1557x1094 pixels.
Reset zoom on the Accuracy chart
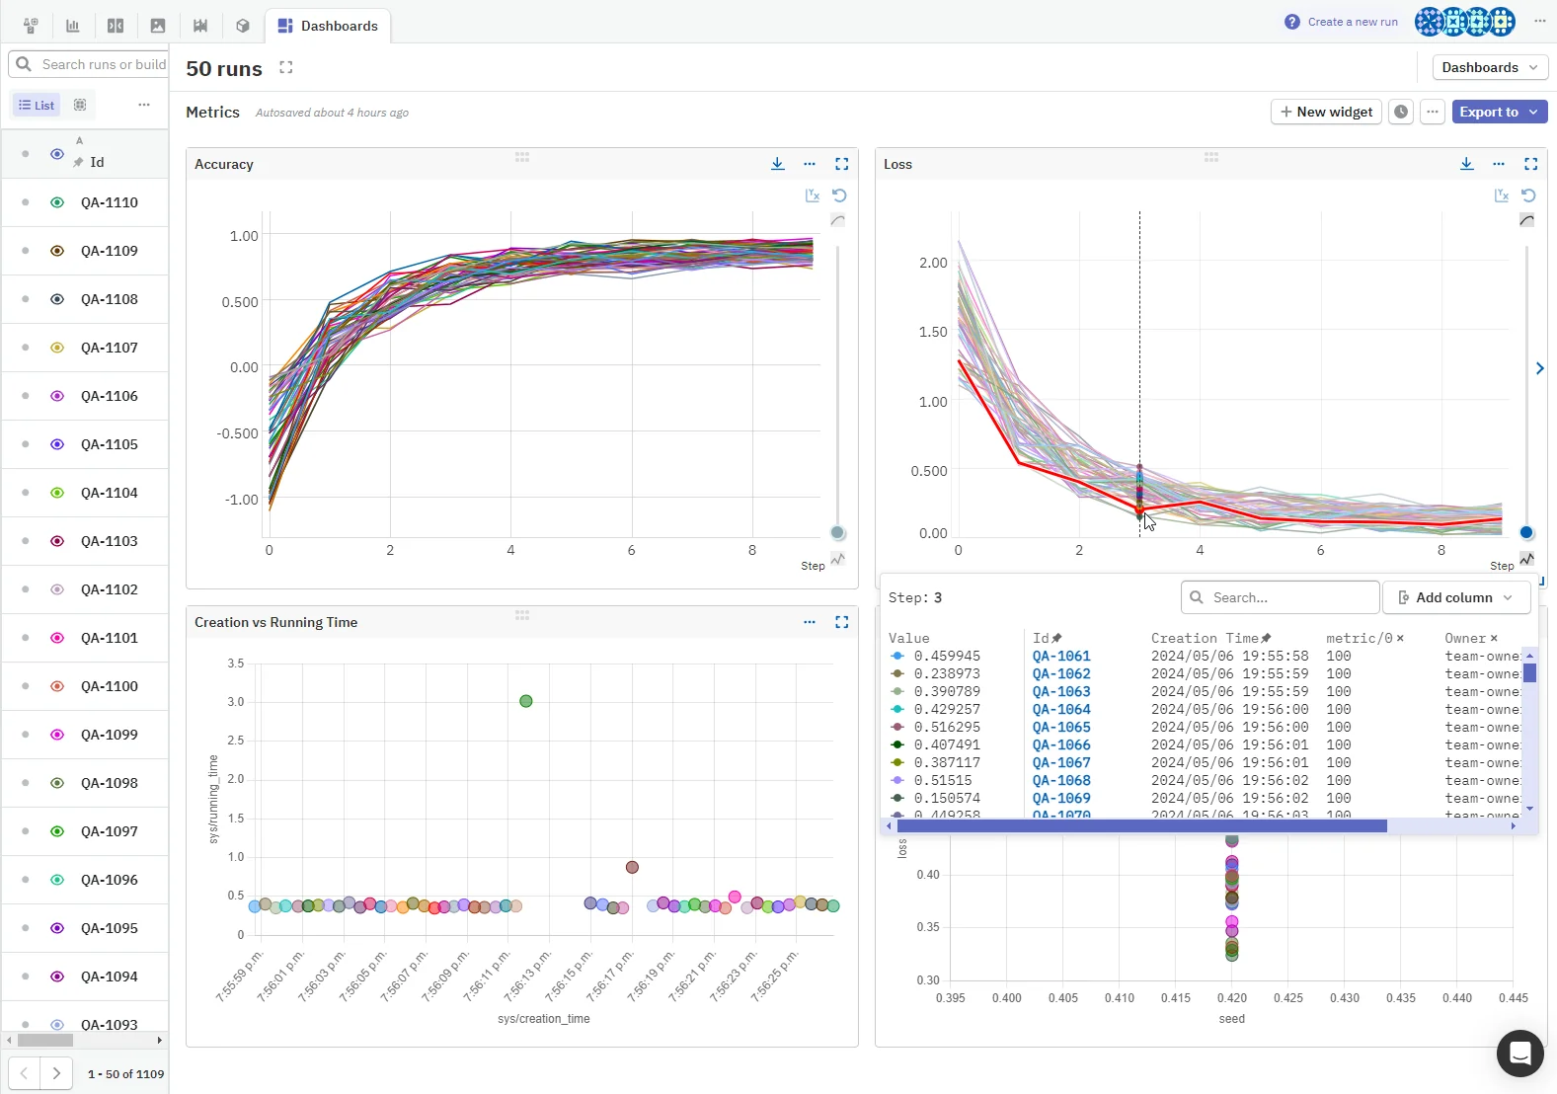click(x=839, y=195)
